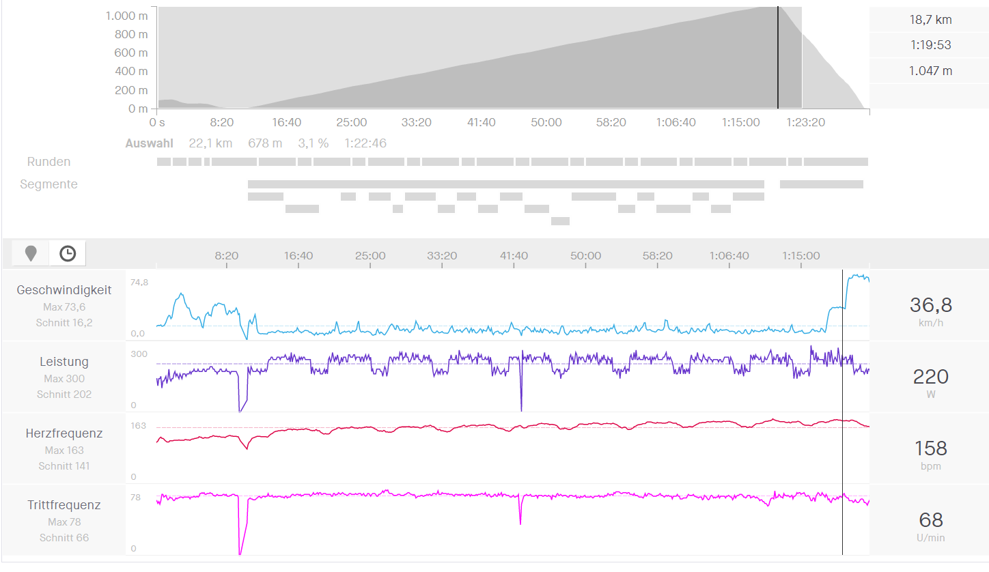Select the longest segment bar under Segmente

505,184
